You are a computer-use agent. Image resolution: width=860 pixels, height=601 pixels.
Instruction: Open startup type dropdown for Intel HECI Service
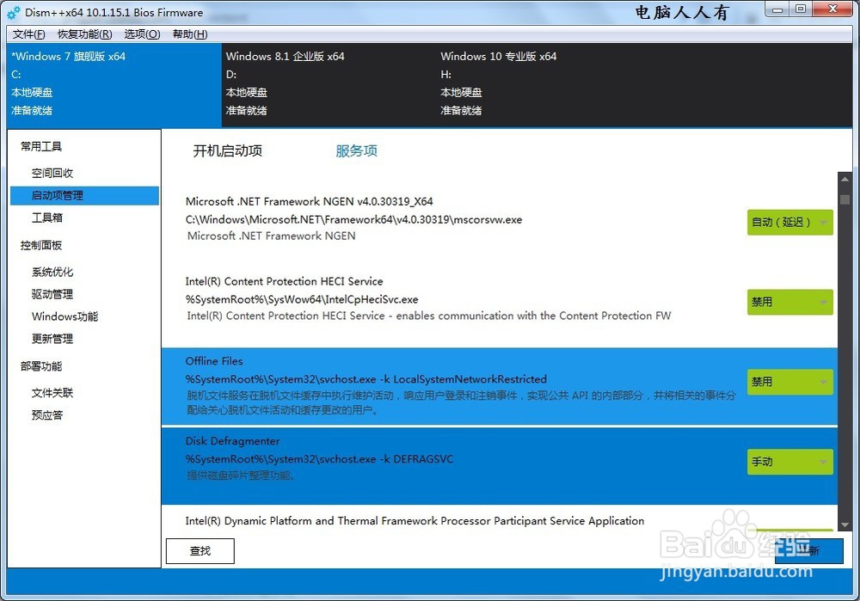pos(789,302)
